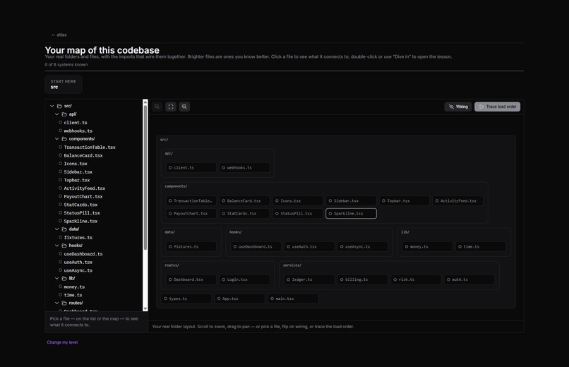The image size is (569, 367).
Task: Select BalanceCard.tsx in the file tree
Action: 83,155
